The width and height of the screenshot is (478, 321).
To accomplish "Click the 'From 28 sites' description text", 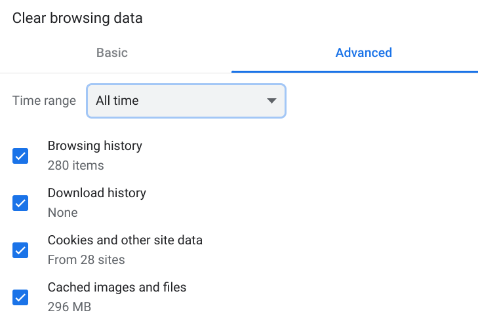I will pyautogui.click(x=87, y=260).
